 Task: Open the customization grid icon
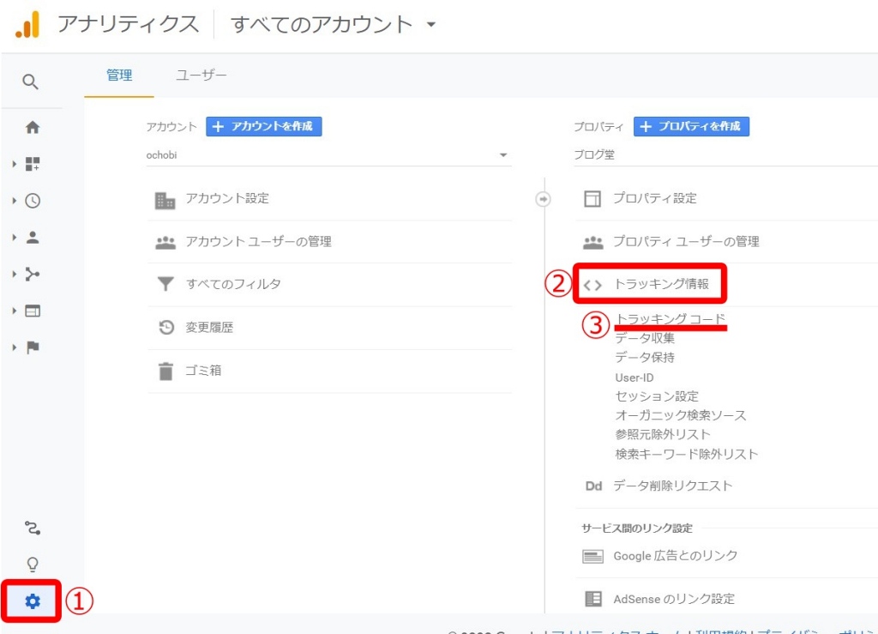(33, 163)
